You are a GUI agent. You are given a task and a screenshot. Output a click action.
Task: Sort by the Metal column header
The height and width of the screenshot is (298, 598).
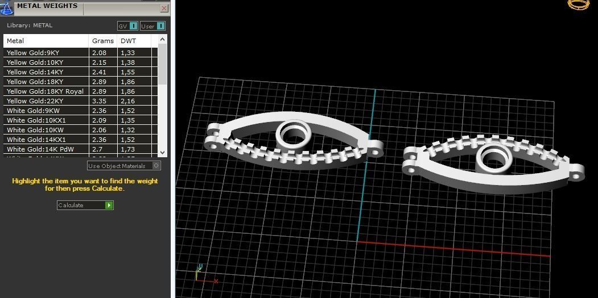(46, 41)
